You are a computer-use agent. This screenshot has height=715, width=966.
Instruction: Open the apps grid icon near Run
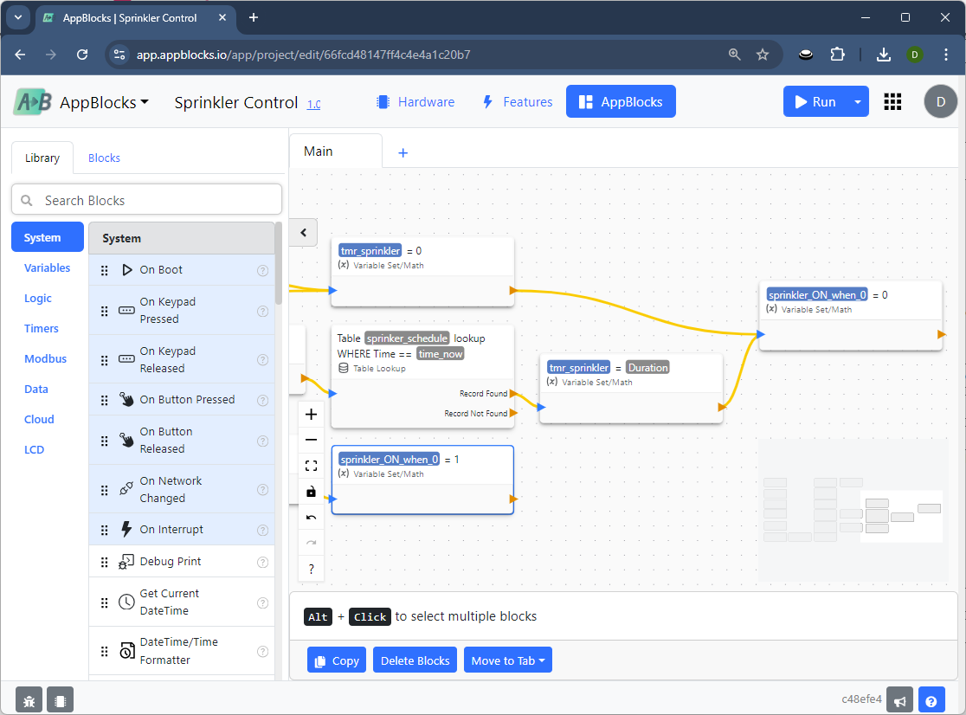pos(892,102)
